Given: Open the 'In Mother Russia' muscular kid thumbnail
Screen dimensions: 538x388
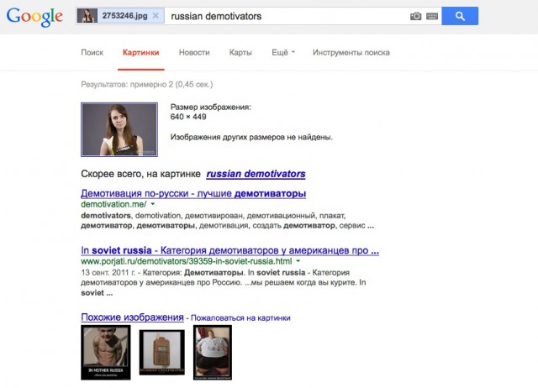Looking at the screenshot, I should coord(106,353).
